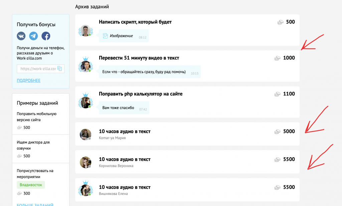Open task Написать скрипт, который будет
Screen dimensions: 342x206
click(x=135, y=22)
